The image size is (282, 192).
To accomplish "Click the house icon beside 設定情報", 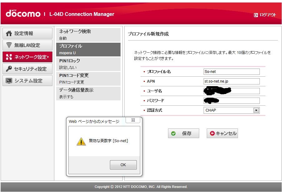I will pos(9,33).
